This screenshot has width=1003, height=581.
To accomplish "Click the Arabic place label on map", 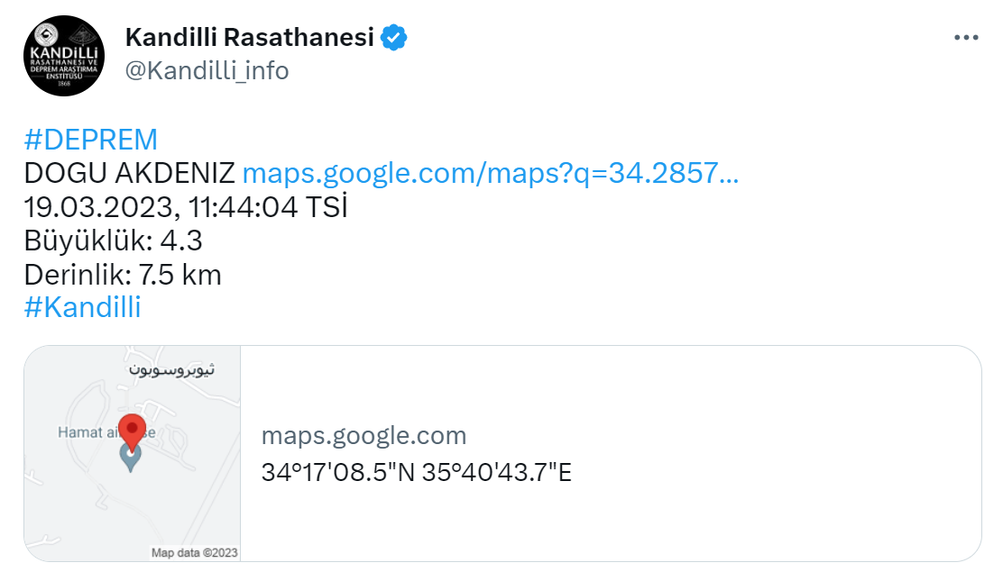I will point(171,369).
